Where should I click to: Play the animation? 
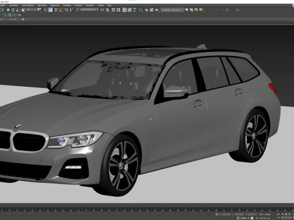[x=286, y=215]
